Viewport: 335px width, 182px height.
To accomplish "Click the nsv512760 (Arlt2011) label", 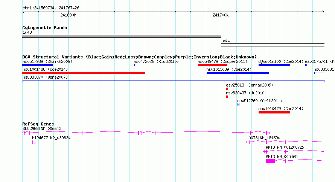I will [x=260, y=101].
